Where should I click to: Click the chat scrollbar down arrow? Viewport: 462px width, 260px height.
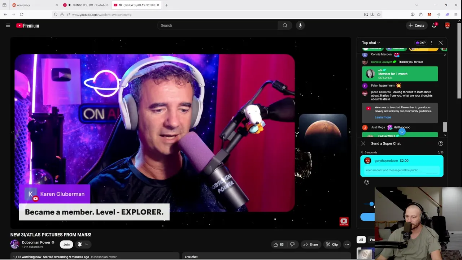click(x=445, y=135)
